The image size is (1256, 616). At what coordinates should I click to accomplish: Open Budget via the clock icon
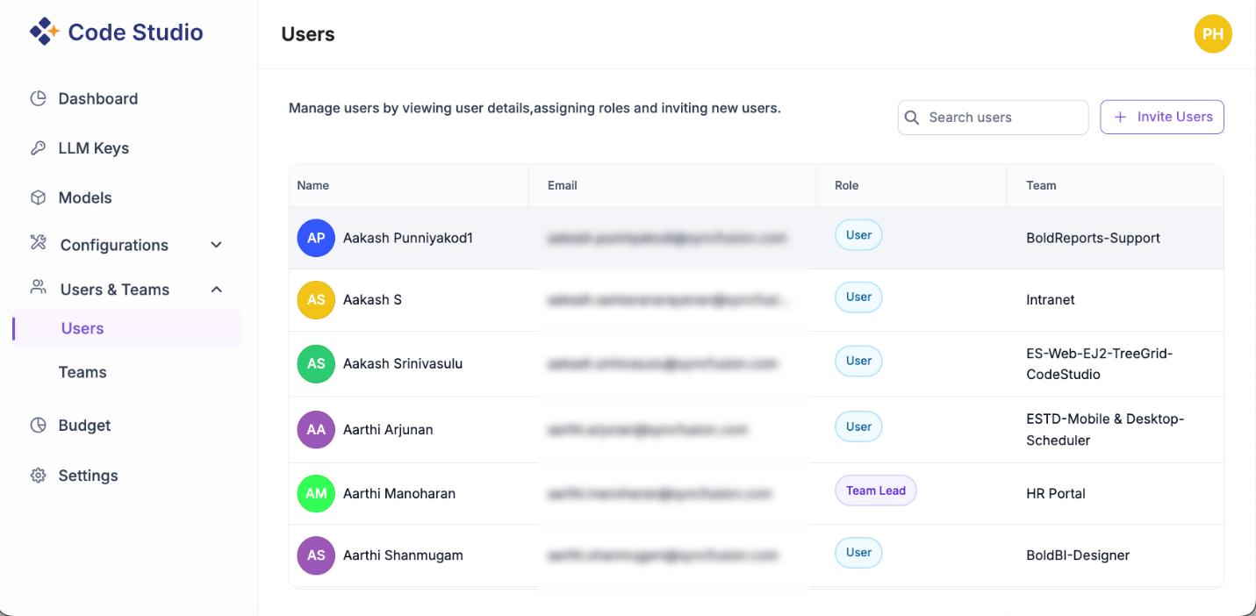pyautogui.click(x=39, y=425)
